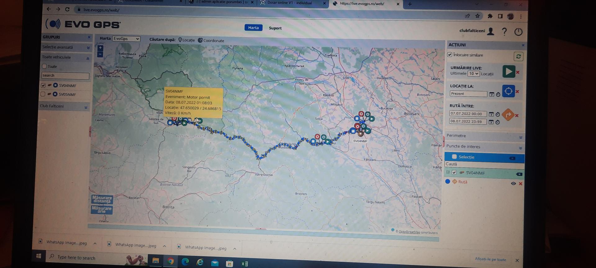This screenshot has height=268, width=596.
Task: Toggle the Toate vehicles checkbox
Action: (x=44, y=66)
